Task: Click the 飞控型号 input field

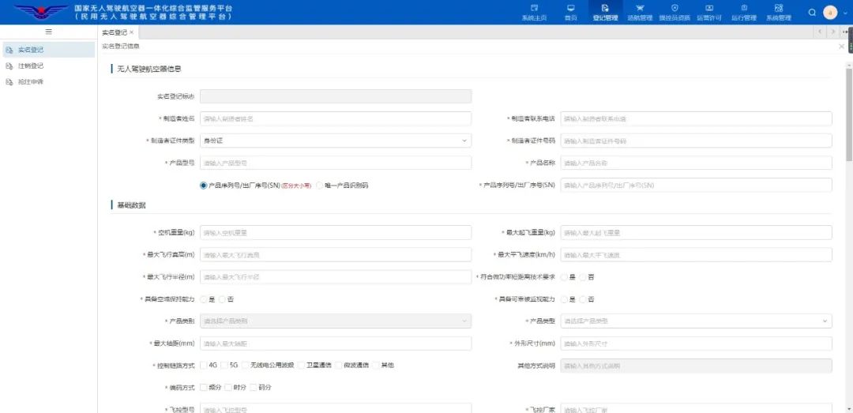Action: click(x=336, y=408)
